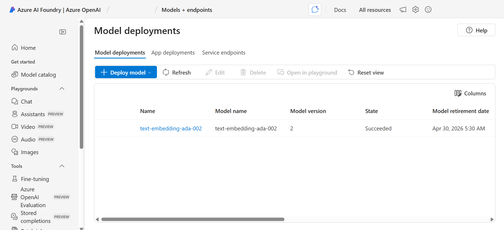
Task: Click the Stored completions icon
Action: pos(14,217)
